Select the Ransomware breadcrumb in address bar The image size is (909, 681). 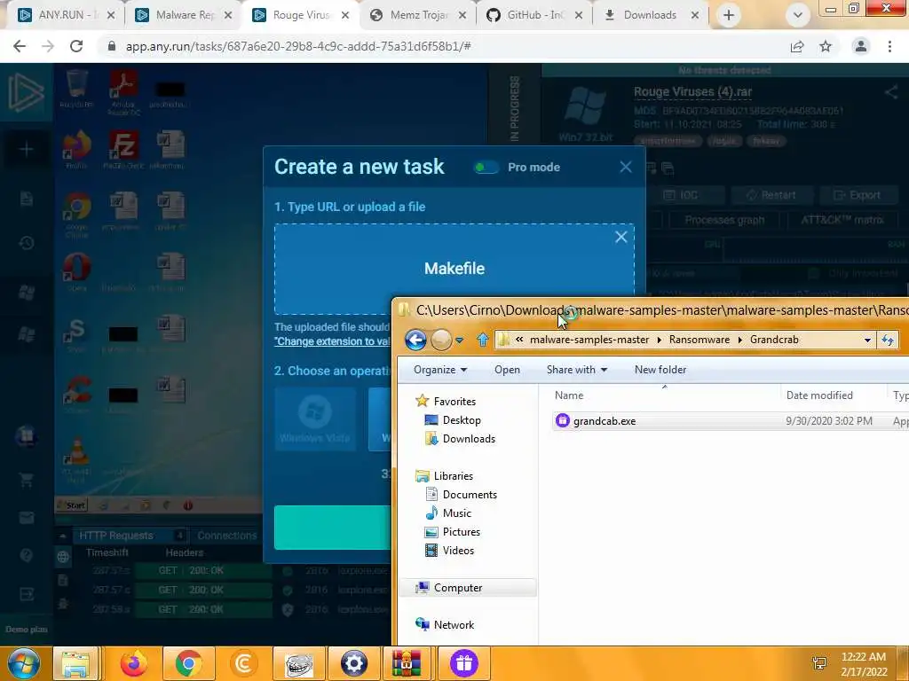(700, 340)
